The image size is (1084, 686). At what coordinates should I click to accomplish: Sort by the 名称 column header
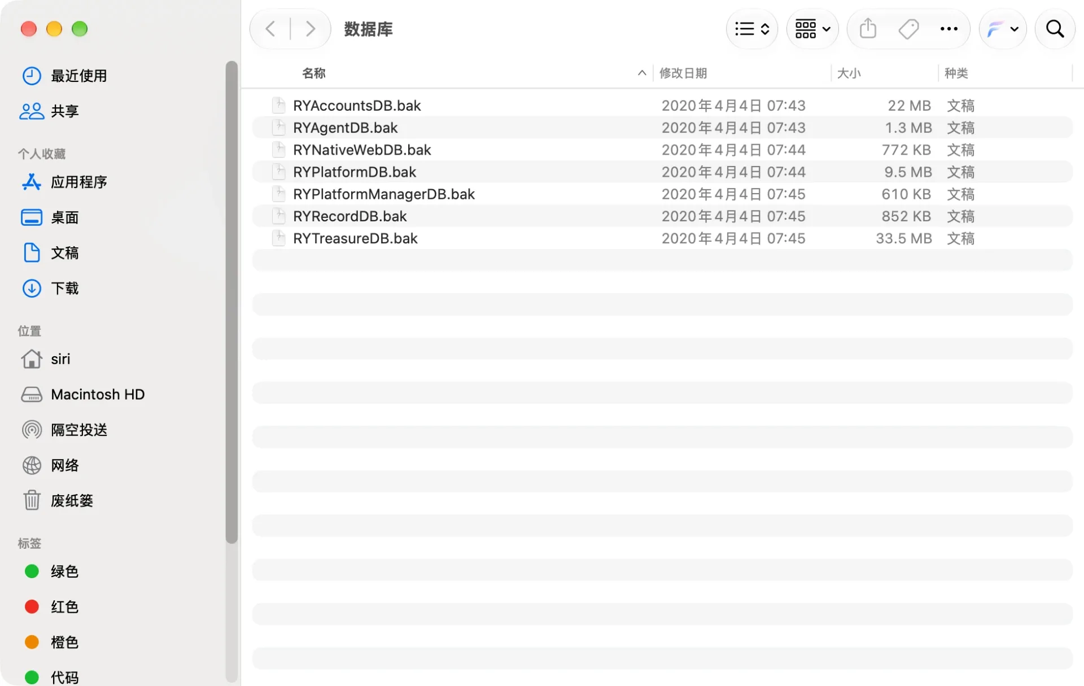[x=314, y=73]
